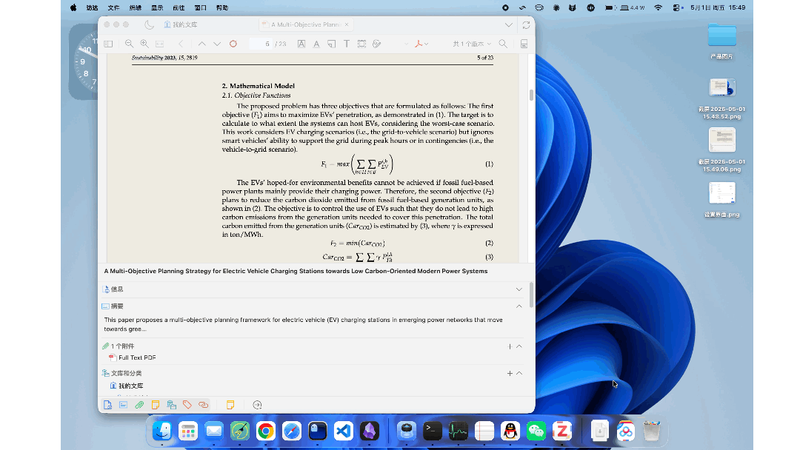800x450 pixels.
Task: Select the A Multi-Objective Planning tab
Action: coord(304,24)
